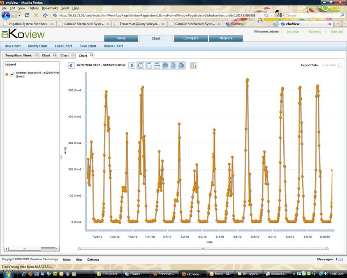
Task: Collapse the Legend panel using splitter handle
Action: 61,157
